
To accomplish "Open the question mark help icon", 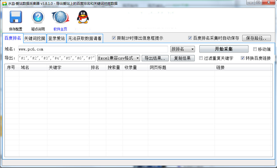I will tap(38, 17).
